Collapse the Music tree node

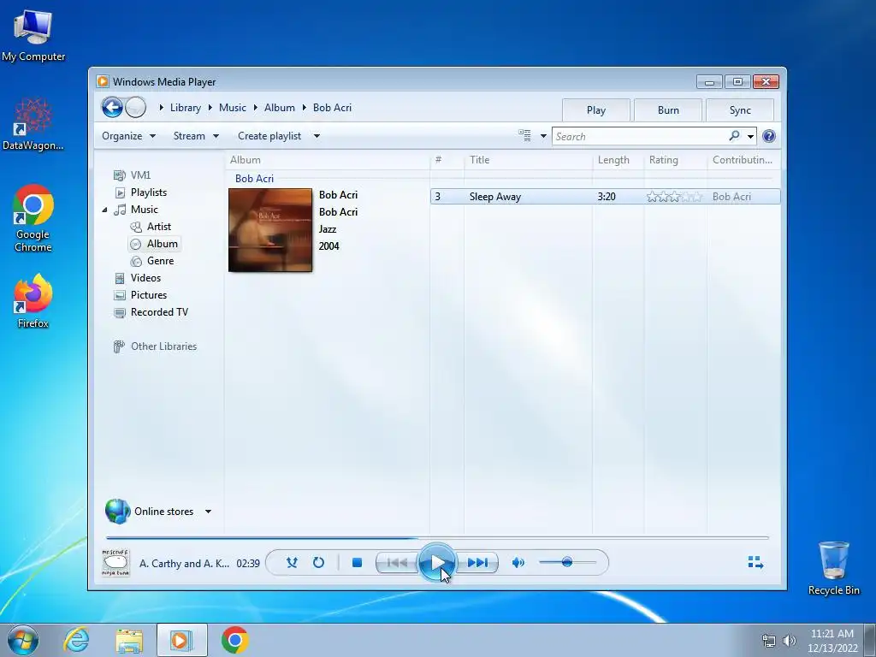point(104,210)
